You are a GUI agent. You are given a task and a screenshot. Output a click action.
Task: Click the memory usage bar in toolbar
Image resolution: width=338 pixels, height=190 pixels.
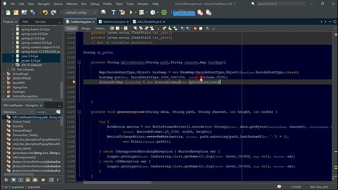[x=184, y=13]
